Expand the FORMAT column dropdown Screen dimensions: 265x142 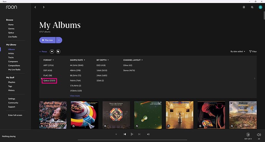tap(48, 60)
